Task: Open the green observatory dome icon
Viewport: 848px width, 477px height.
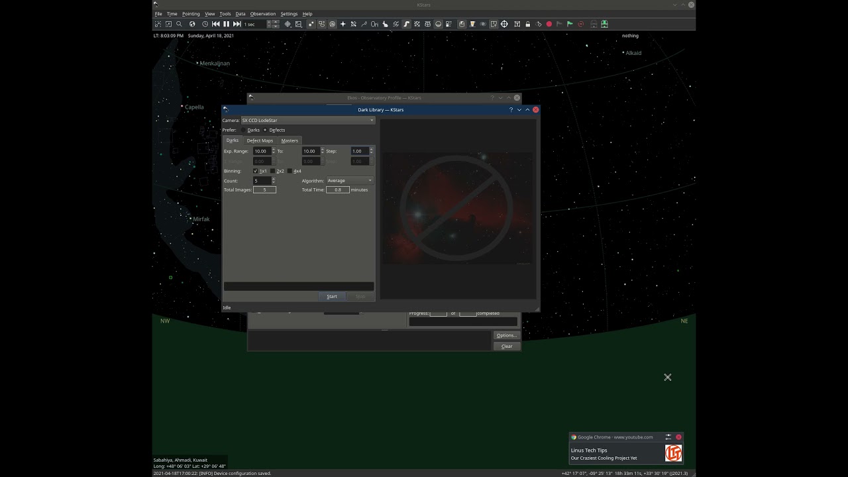Action: tap(604, 24)
